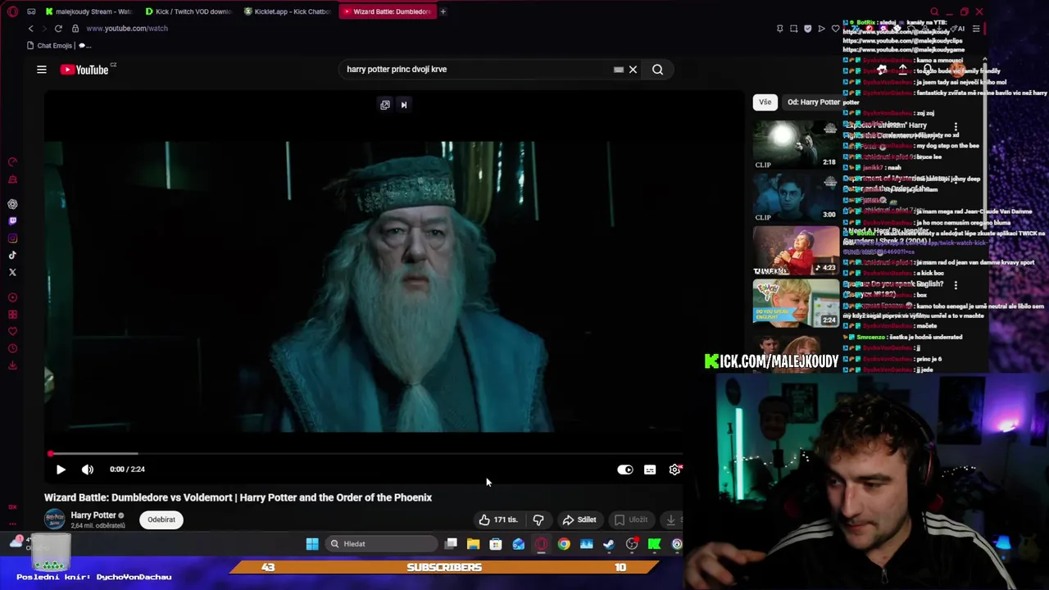Open X in Opera sidebar
Viewport: 1049px width, 590px height.
pyautogui.click(x=12, y=272)
